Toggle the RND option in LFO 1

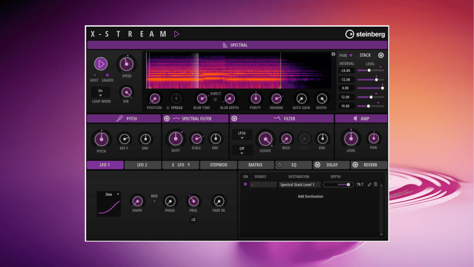click(x=155, y=201)
